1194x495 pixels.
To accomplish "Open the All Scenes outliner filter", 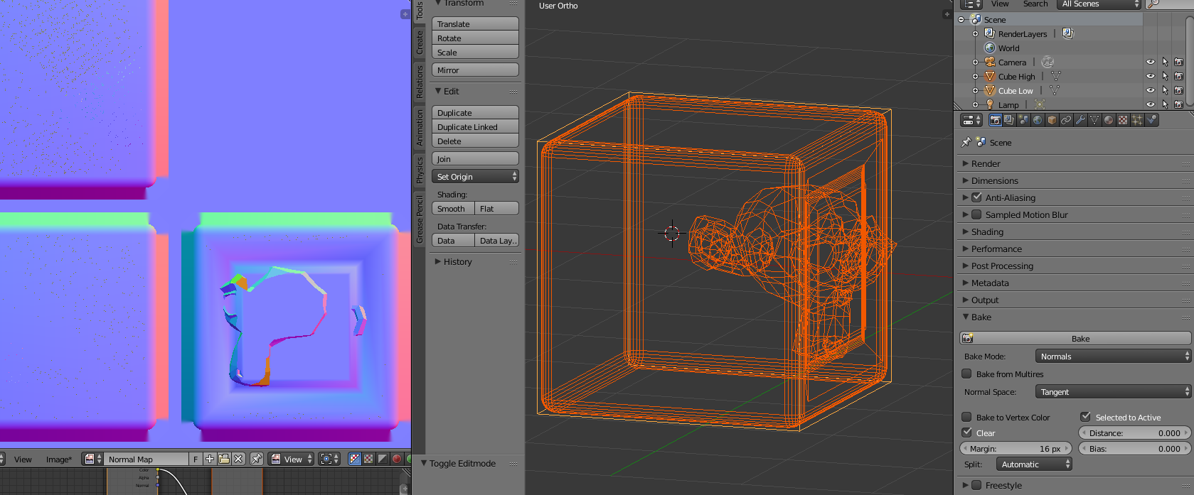I will point(1098,4).
